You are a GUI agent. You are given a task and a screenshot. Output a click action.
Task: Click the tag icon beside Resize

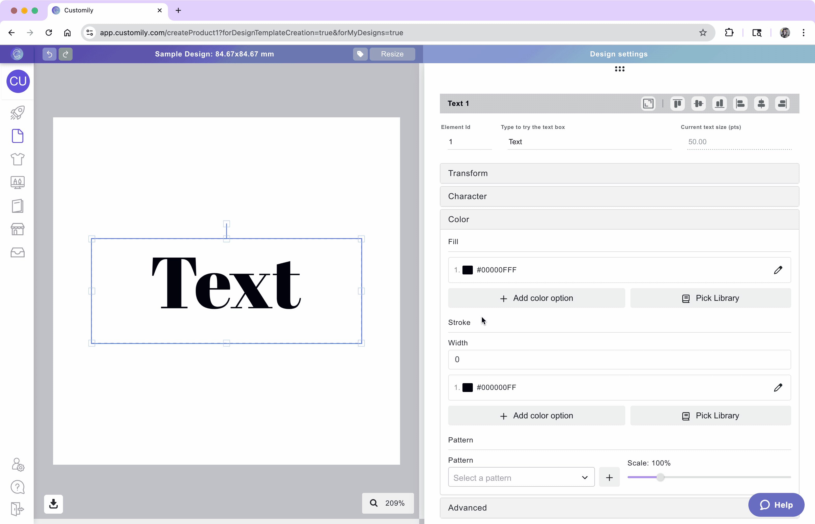click(x=360, y=54)
